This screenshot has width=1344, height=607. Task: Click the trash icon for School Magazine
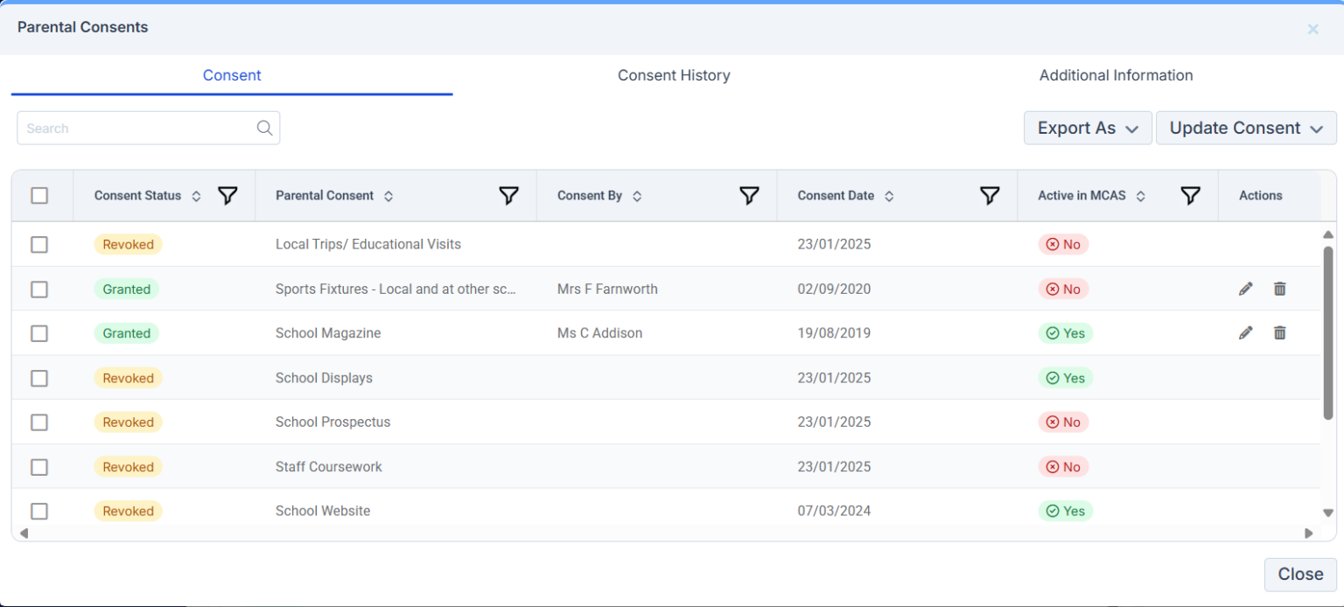[x=1280, y=332]
